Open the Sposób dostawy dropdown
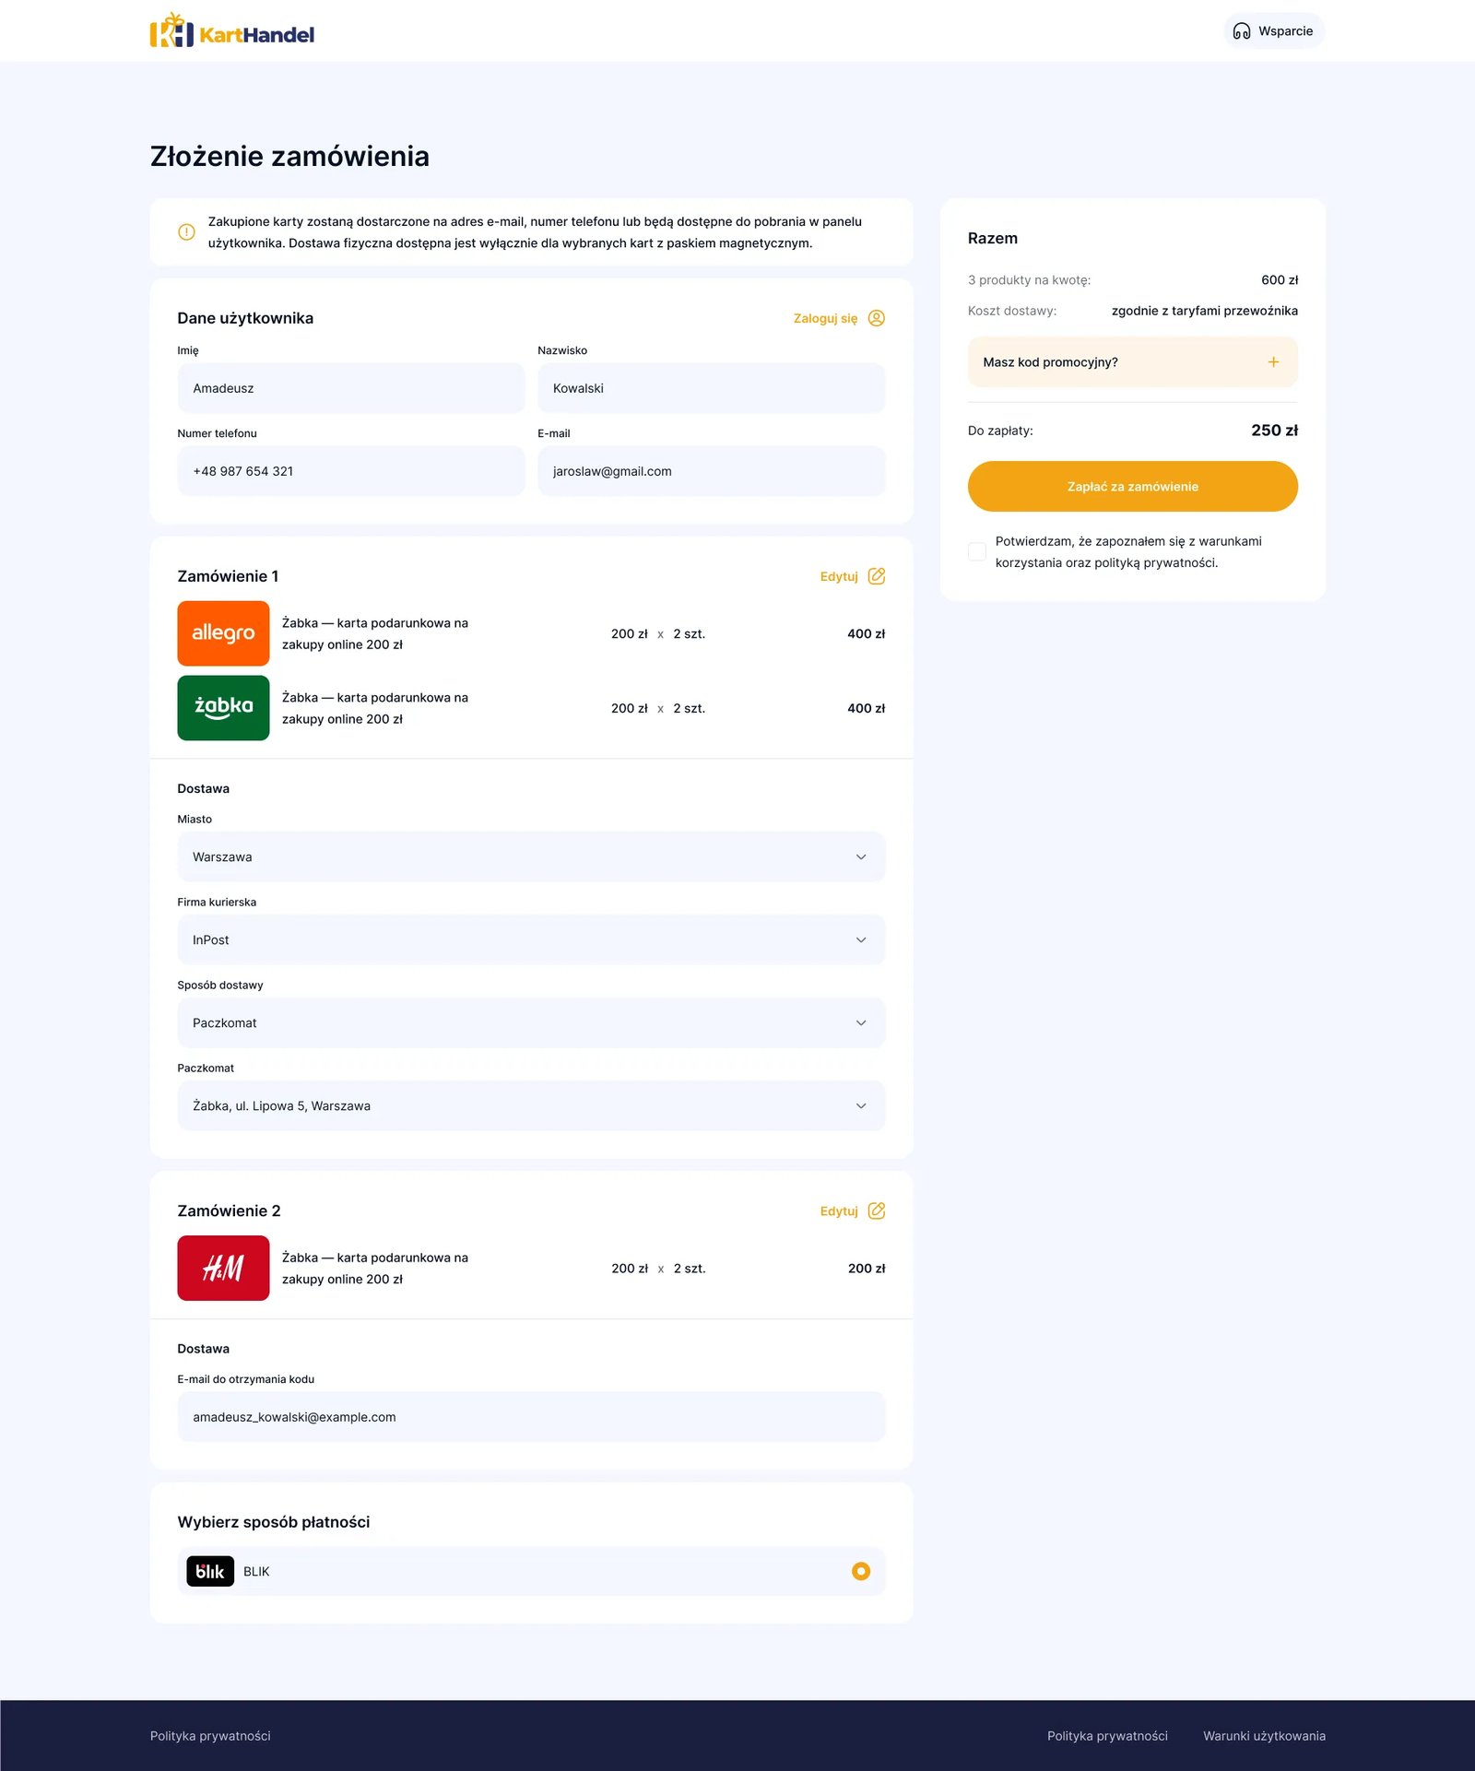Screen dimensions: 1475x1771 click(531, 1022)
